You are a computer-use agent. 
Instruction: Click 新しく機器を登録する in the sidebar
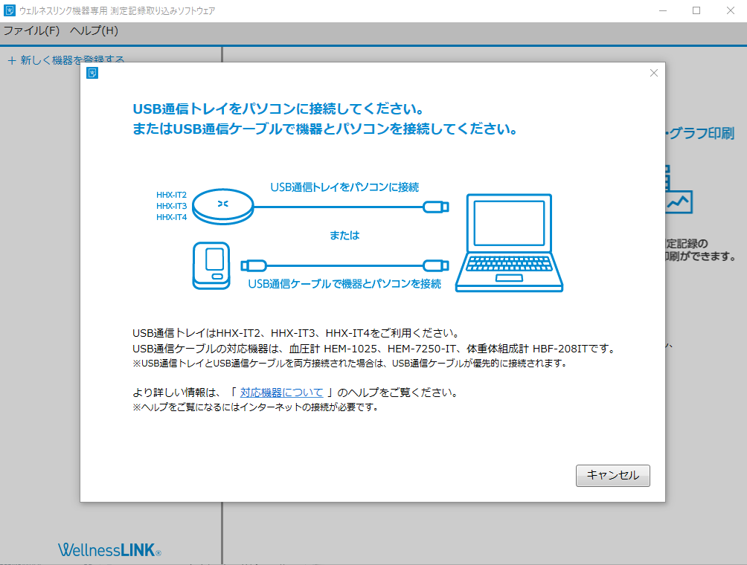pos(66,60)
